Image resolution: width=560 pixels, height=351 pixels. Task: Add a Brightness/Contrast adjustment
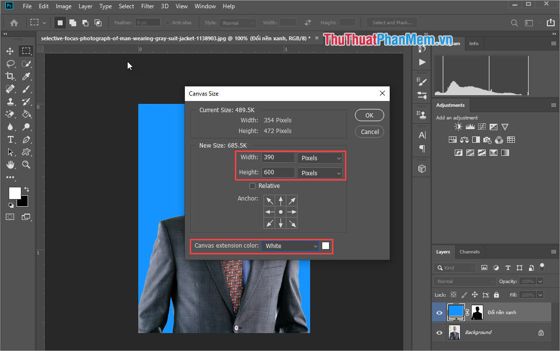(x=458, y=126)
